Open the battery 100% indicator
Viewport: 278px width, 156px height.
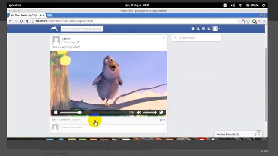pyautogui.click(x=252, y=5)
